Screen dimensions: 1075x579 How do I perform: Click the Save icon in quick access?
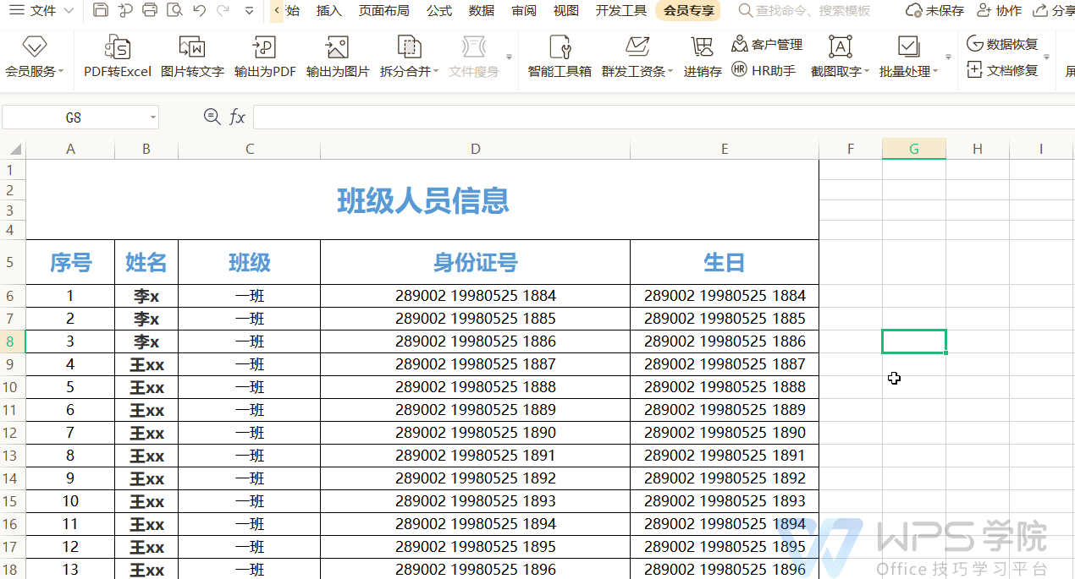pyautogui.click(x=100, y=10)
